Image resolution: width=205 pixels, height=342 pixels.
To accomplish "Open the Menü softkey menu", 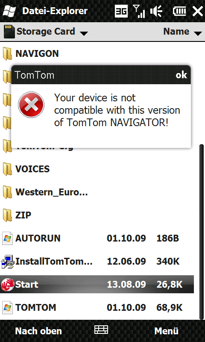I will coord(167,331).
